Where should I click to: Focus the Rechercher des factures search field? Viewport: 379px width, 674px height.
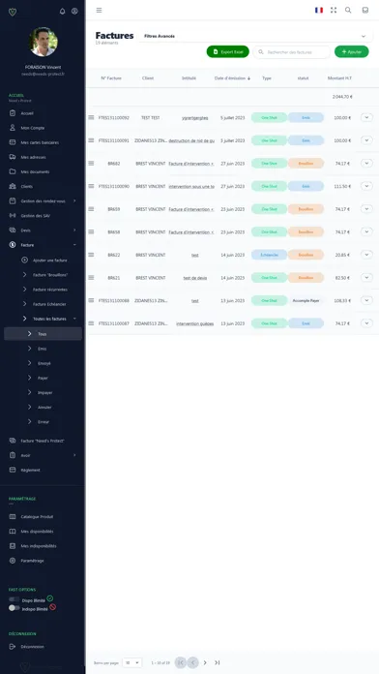(292, 52)
